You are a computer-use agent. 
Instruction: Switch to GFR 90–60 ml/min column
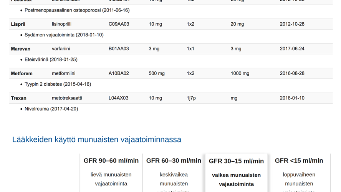[x=111, y=161]
